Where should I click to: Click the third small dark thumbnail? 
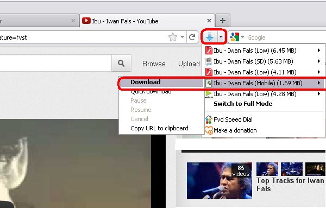click(315, 169)
